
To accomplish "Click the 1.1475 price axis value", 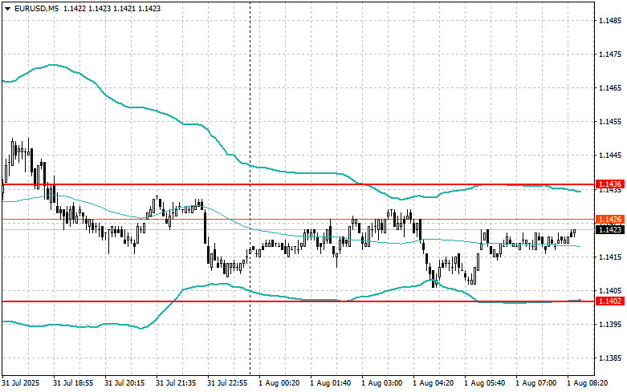I will coord(611,54).
